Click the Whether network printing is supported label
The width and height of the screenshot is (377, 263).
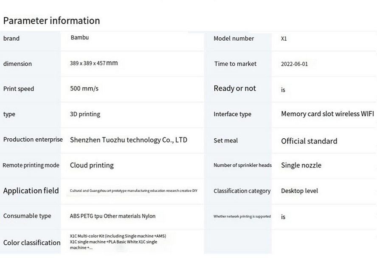242,216
